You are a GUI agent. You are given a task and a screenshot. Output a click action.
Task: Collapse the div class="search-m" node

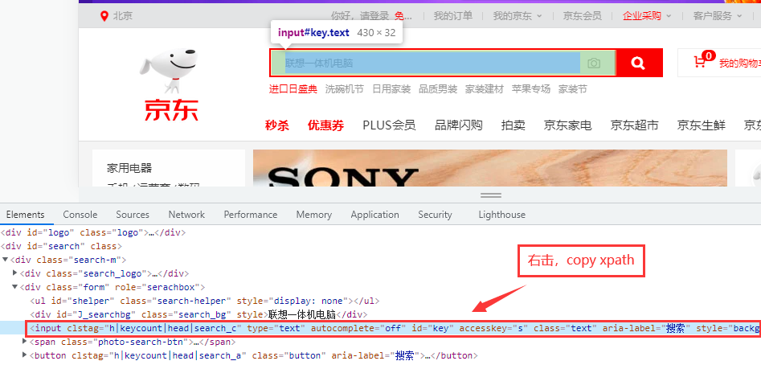pyautogui.click(x=6, y=260)
